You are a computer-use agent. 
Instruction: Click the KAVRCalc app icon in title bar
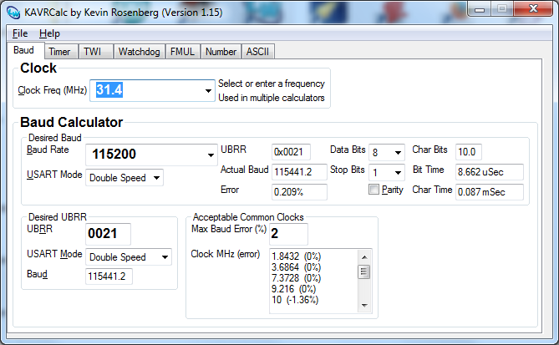pyautogui.click(x=13, y=13)
